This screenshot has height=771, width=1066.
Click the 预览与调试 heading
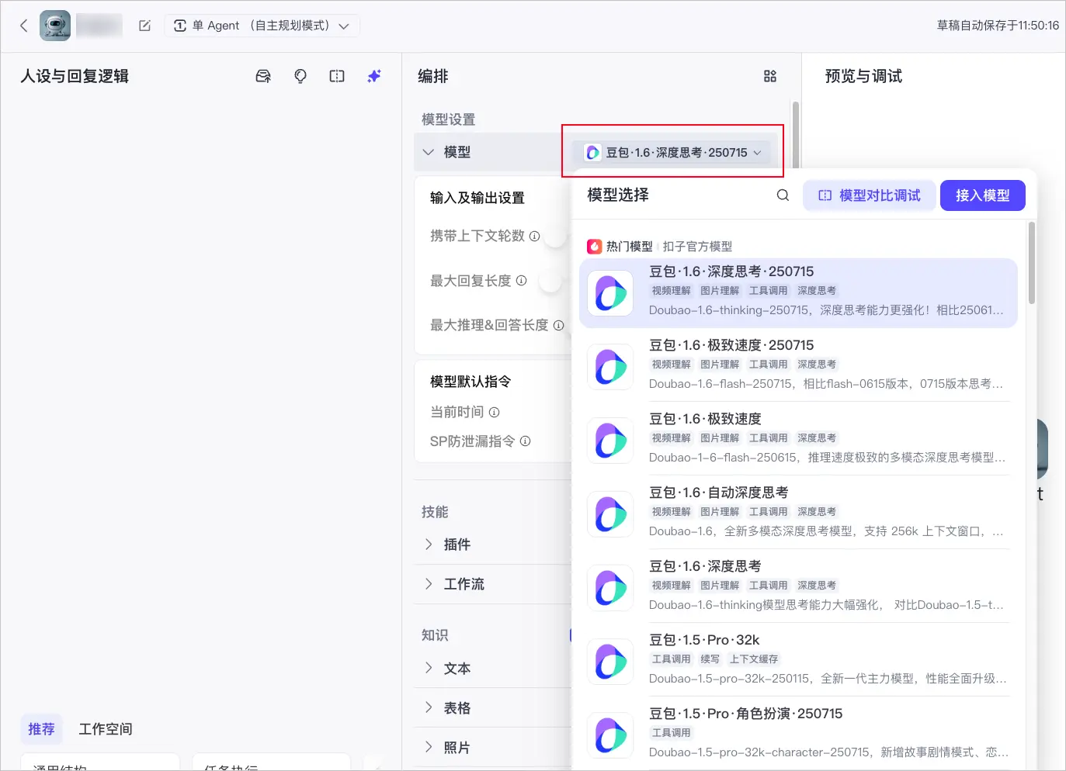click(x=863, y=76)
